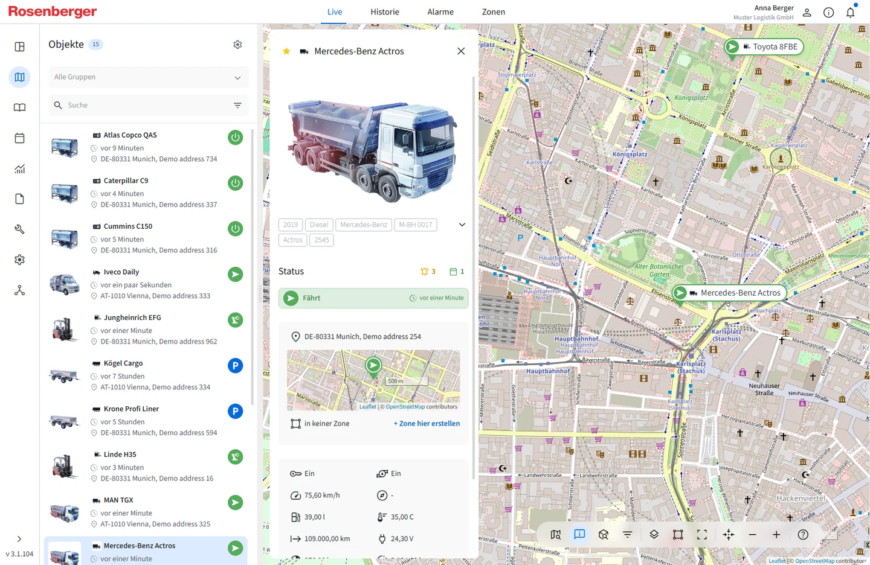Select the Atlas Copco QAS object
This screenshot has height=565, width=870.
146,147
